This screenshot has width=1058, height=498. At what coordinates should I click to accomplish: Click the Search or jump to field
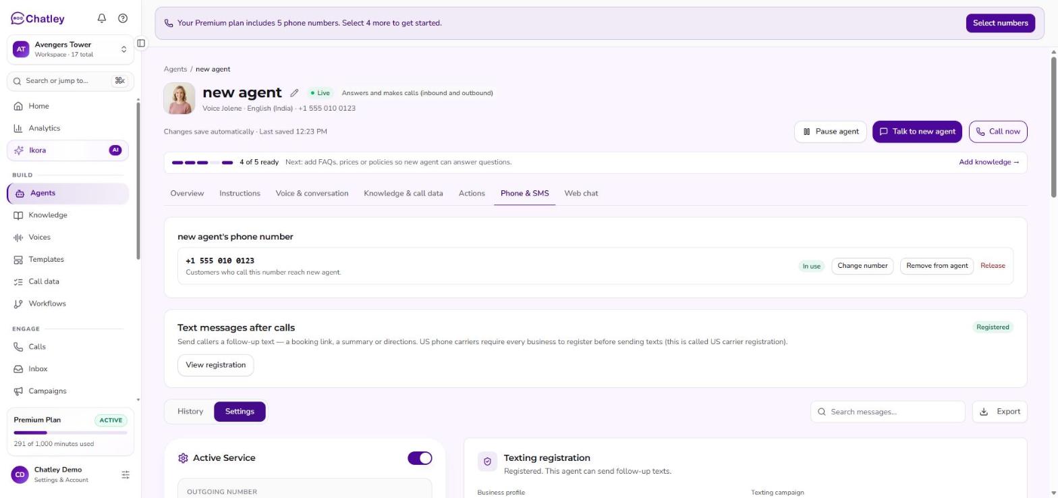point(70,81)
